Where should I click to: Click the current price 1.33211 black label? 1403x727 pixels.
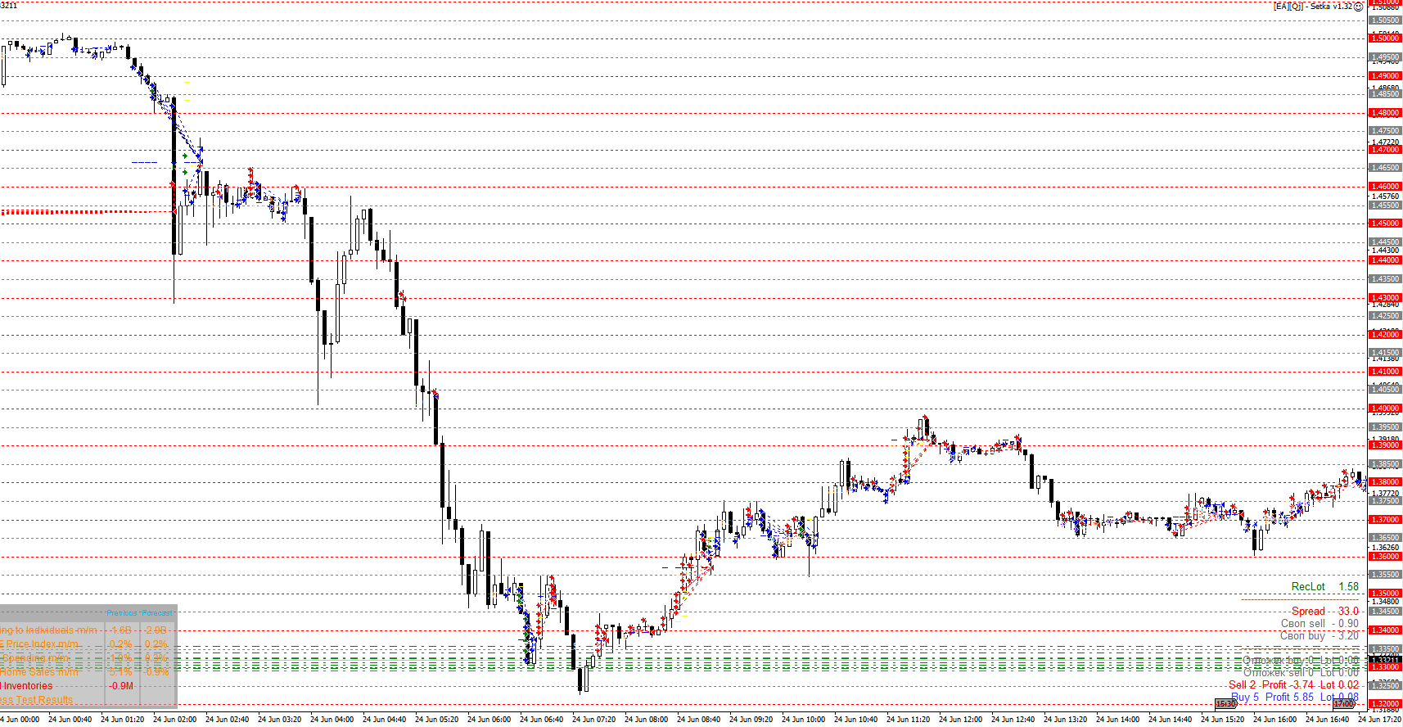[1385, 660]
